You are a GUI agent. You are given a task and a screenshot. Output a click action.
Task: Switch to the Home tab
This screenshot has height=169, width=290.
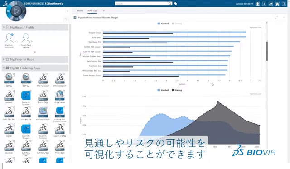coord(80,11)
